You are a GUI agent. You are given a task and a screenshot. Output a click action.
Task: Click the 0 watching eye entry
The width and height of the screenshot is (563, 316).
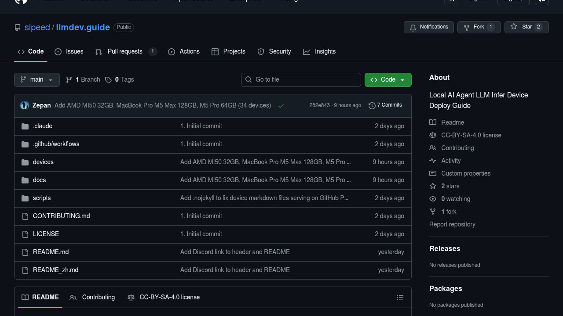tap(455, 199)
